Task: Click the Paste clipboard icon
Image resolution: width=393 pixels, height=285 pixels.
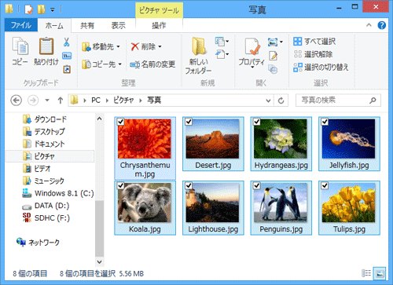Action: coord(46,46)
